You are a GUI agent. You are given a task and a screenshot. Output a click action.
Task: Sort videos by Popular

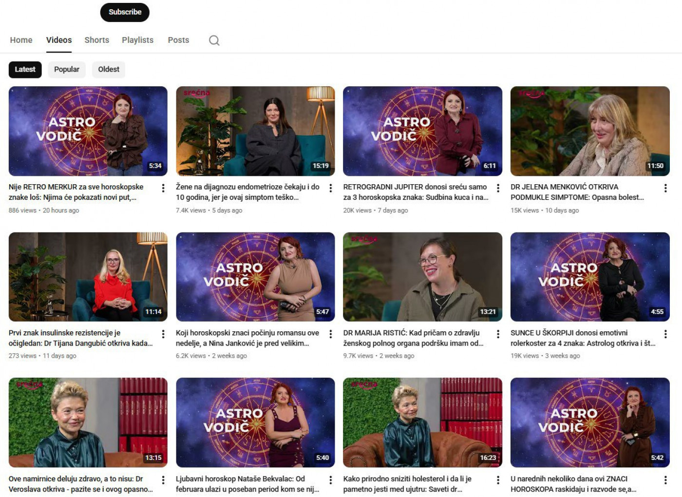point(67,70)
